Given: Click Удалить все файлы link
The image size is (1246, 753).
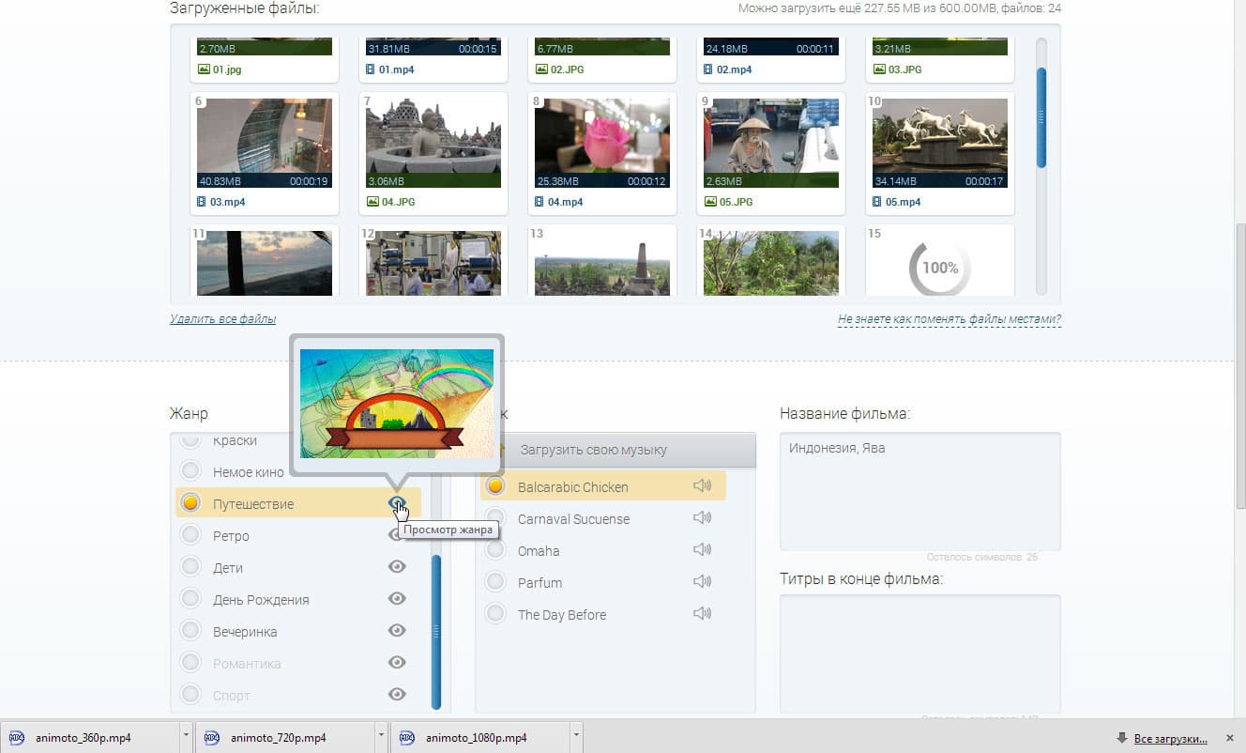Looking at the screenshot, I should (222, 319).
